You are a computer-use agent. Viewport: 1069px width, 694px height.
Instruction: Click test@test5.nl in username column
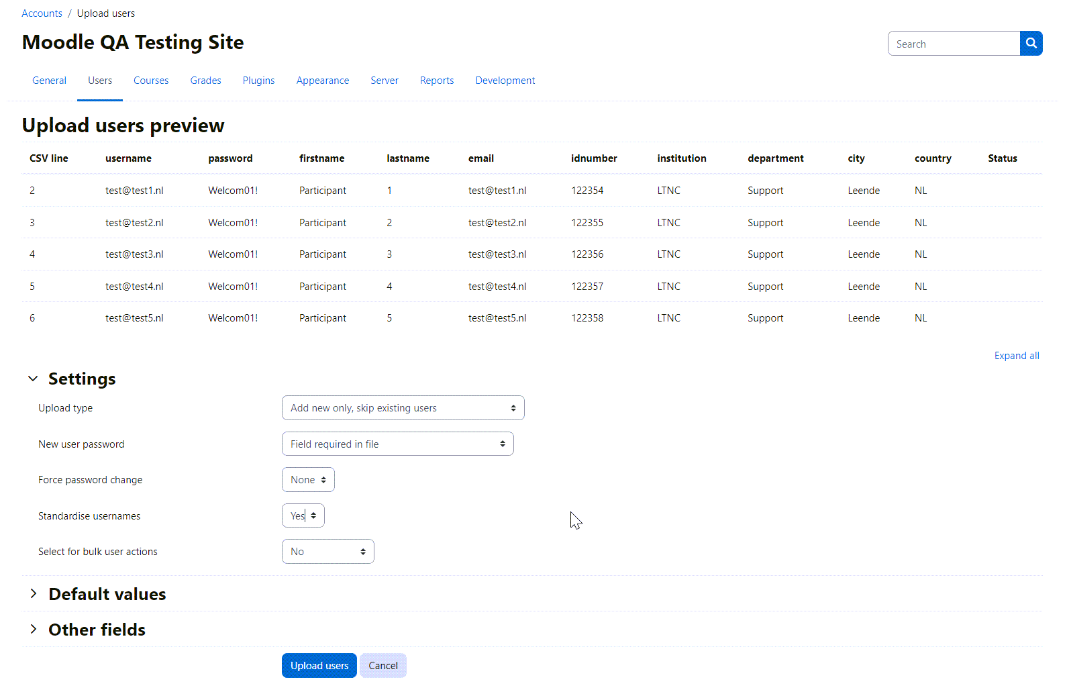click(134, 318)
